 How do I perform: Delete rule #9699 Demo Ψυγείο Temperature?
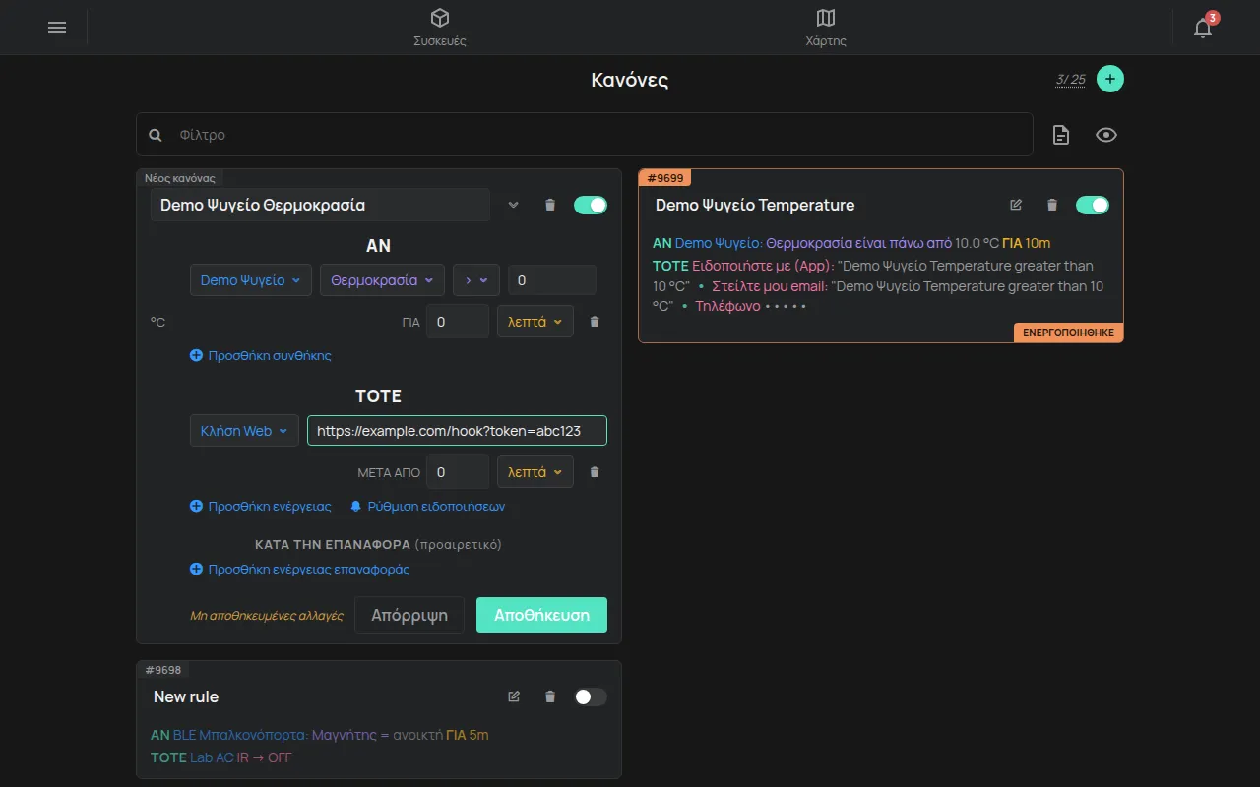click(x=1052, y=205)
